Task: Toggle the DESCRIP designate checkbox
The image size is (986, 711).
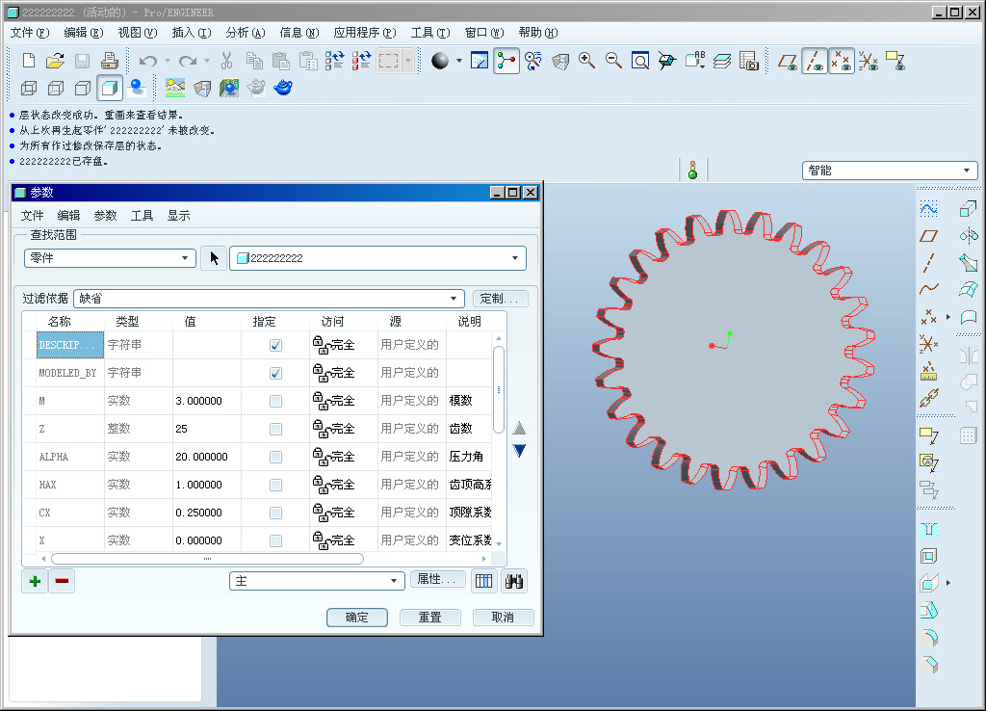Action: pyautogui.click(x=275, y=345)
